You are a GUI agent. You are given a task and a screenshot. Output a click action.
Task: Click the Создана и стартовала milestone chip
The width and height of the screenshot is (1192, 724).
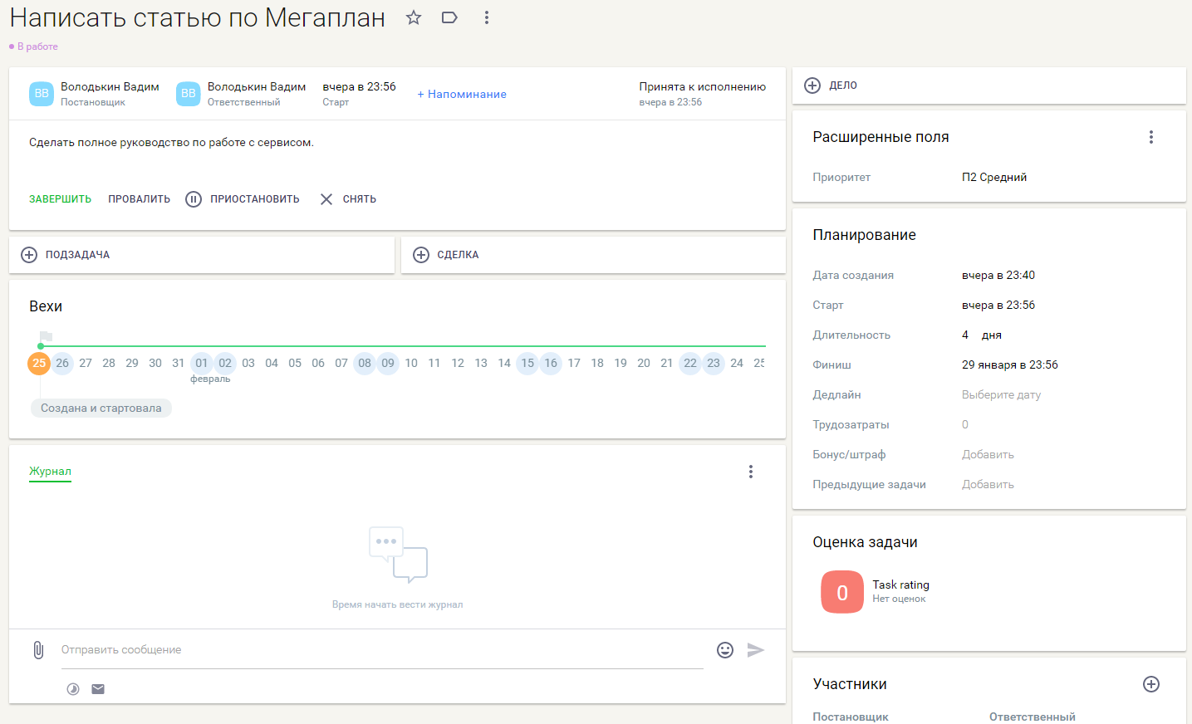pyautogui.click(x=101, y=408)
